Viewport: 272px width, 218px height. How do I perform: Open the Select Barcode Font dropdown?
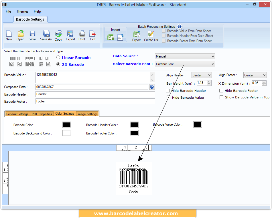pos(185,64)
